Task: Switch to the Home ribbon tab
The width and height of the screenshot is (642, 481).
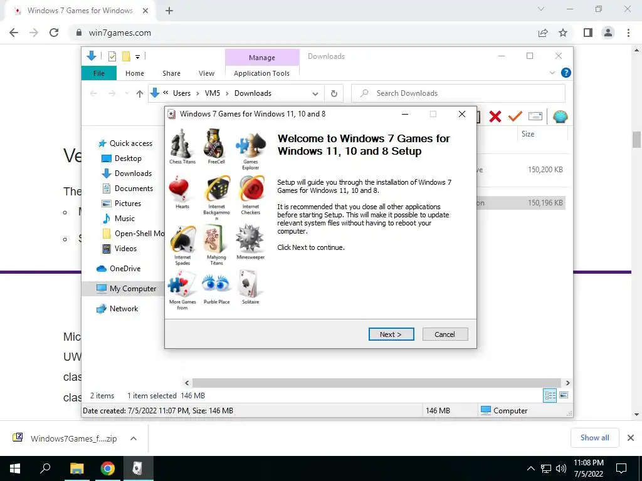Action: click(135, 73)
